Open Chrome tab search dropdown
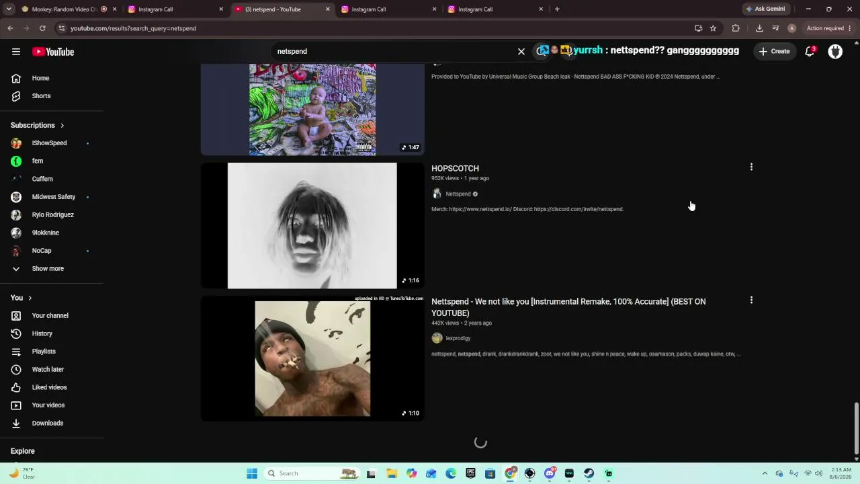This screenshot has height=484, width=860. pos(9,9)
